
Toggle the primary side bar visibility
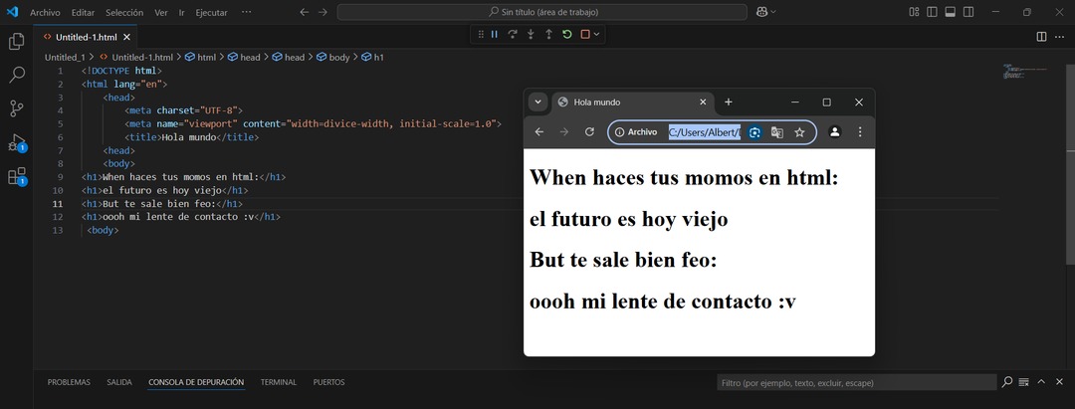tap(932, 12)
